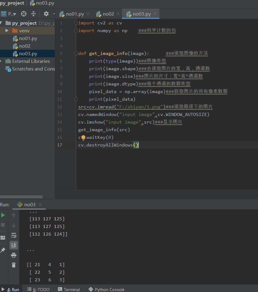Click py_project in the breadcrumb path
258x292 pixels.
(x=12, y=3)
